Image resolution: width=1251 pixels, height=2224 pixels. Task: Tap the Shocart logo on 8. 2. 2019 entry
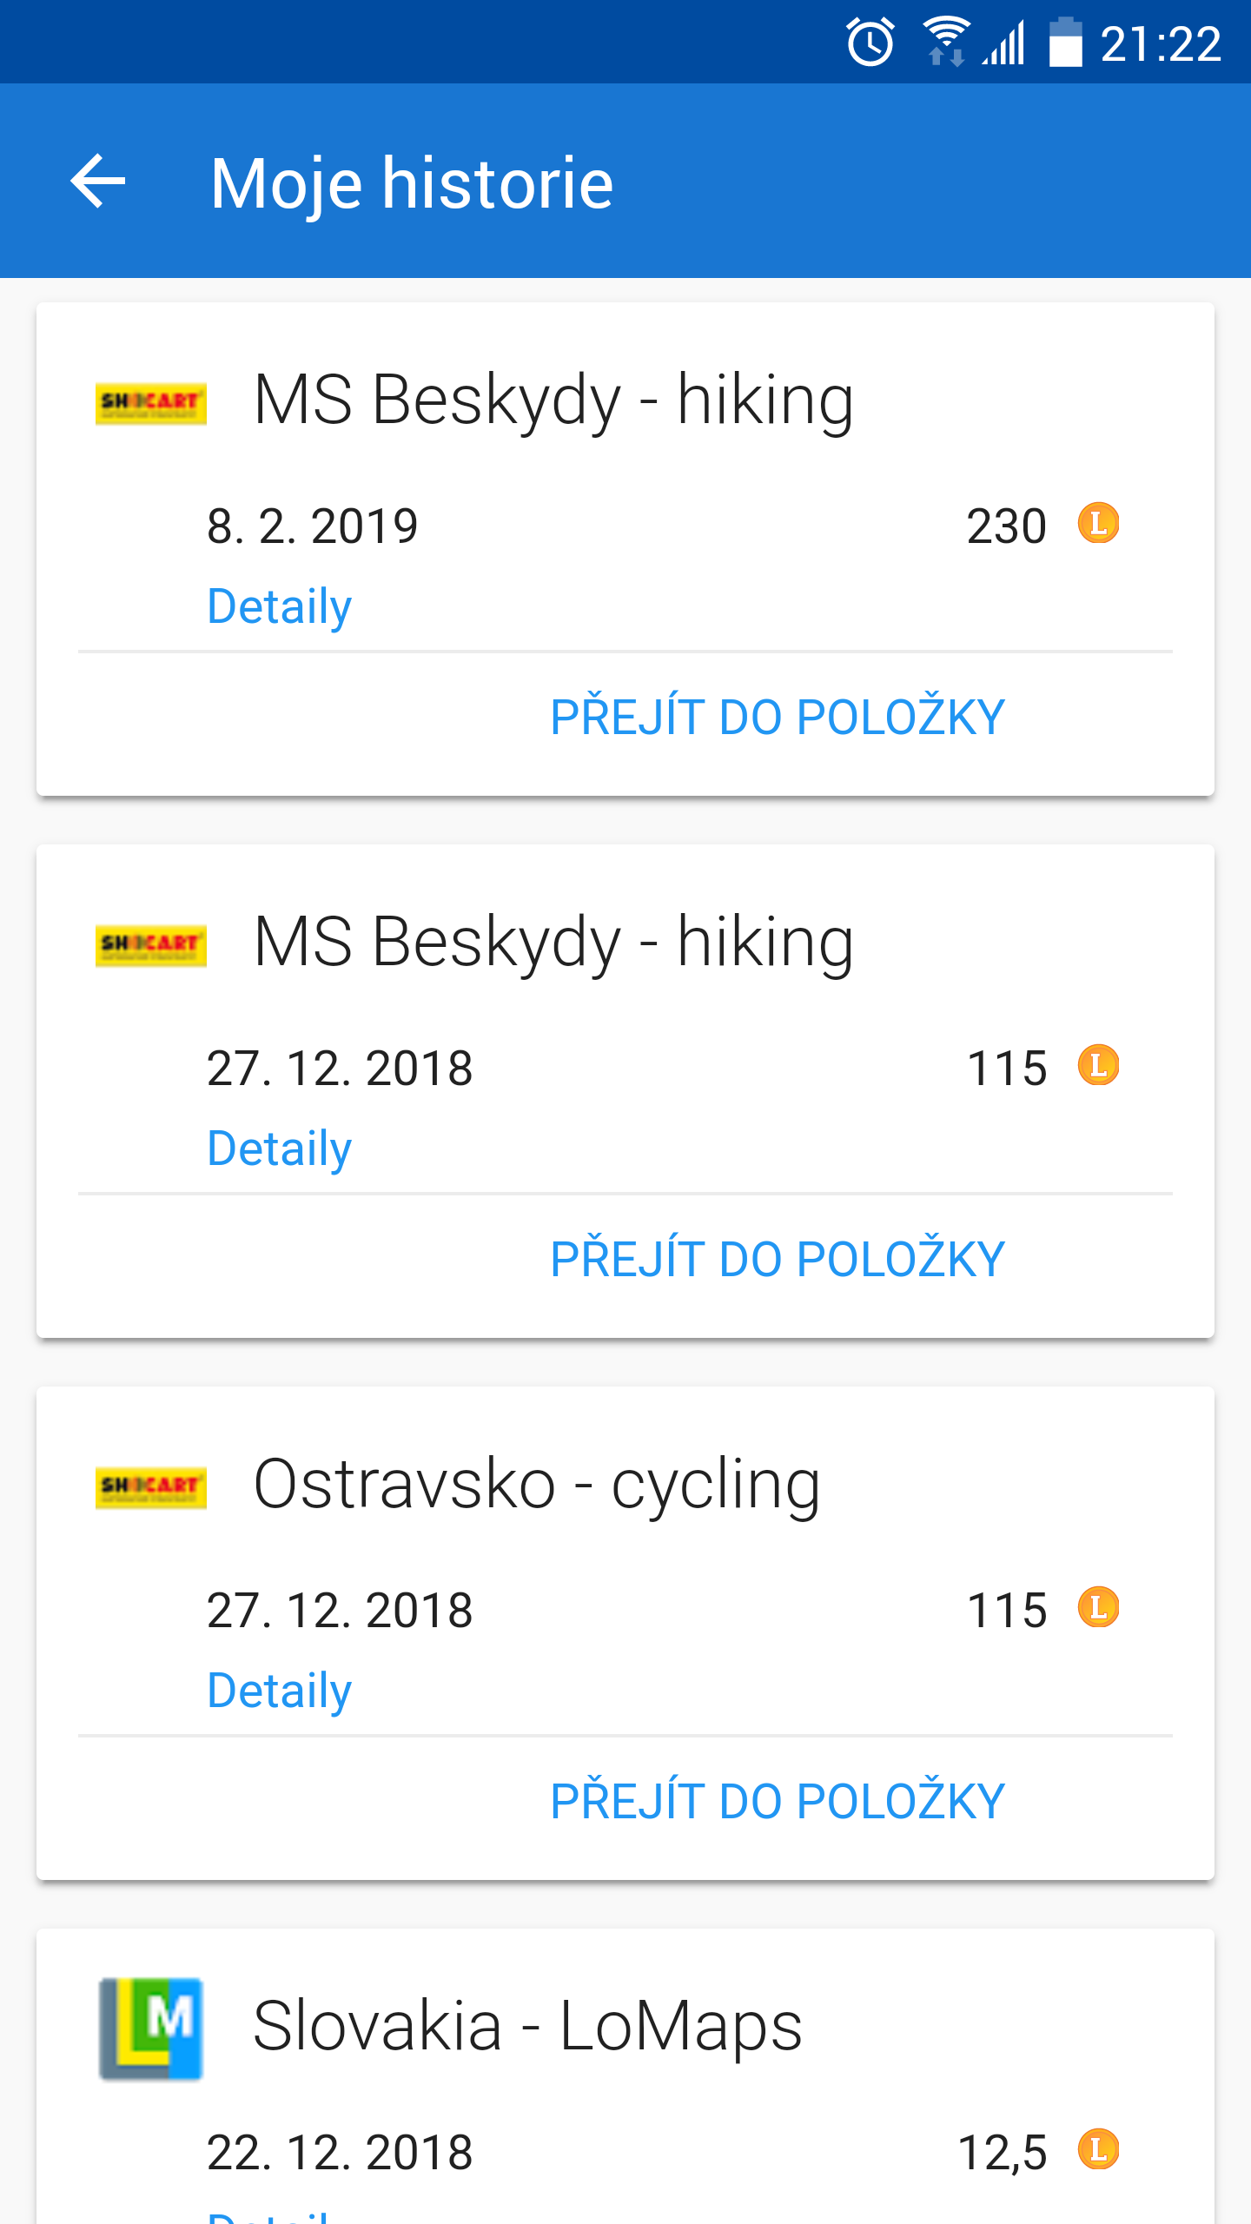pyautogui.click(x=151, y=403)
